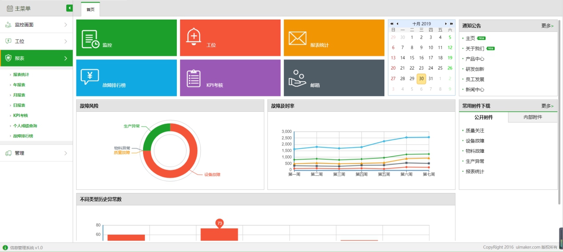Screen dimensions: 563x252
Task: Download the 设备故障 attachment
Action: tap(475, 141)
